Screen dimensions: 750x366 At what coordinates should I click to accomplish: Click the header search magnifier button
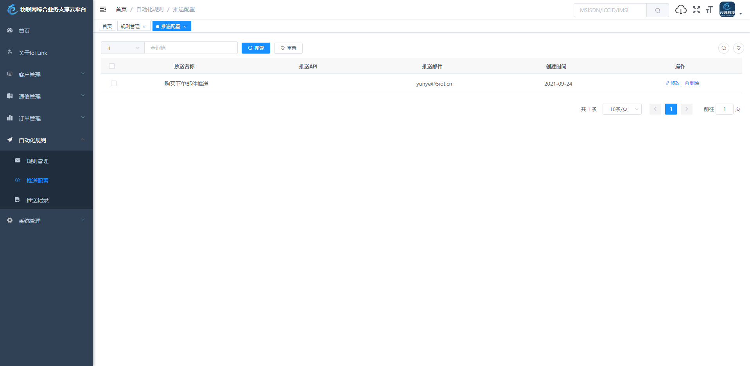point(658,10)
